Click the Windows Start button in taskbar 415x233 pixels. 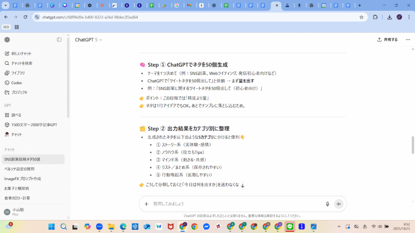51,227
